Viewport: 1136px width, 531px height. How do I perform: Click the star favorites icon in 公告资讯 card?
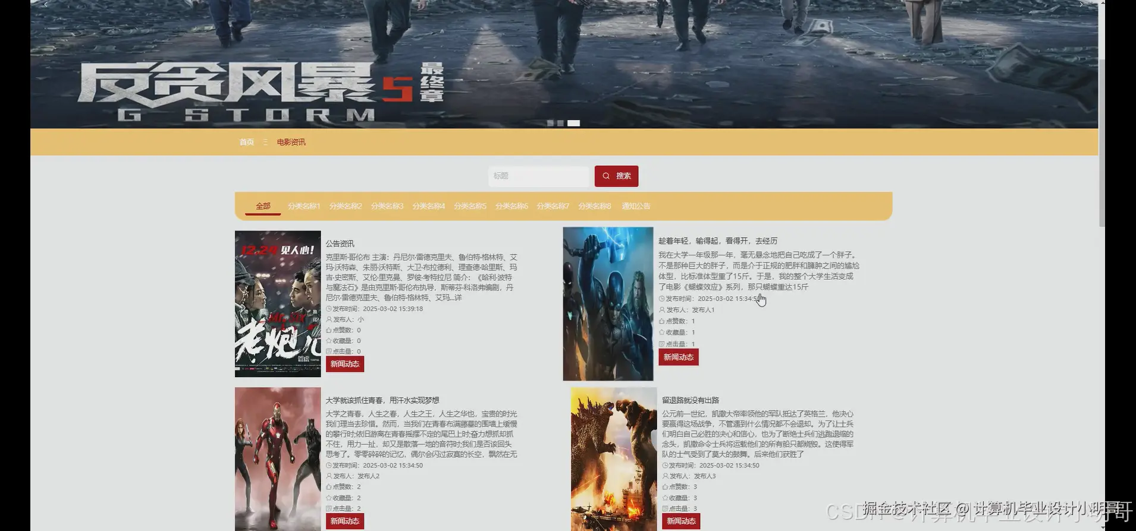pyautogui.click(x=329, y=341)
